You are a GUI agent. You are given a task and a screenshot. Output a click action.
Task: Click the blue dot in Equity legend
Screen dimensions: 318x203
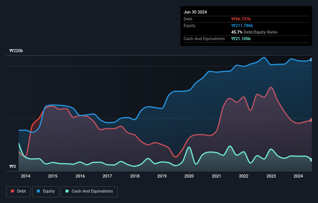38,191
